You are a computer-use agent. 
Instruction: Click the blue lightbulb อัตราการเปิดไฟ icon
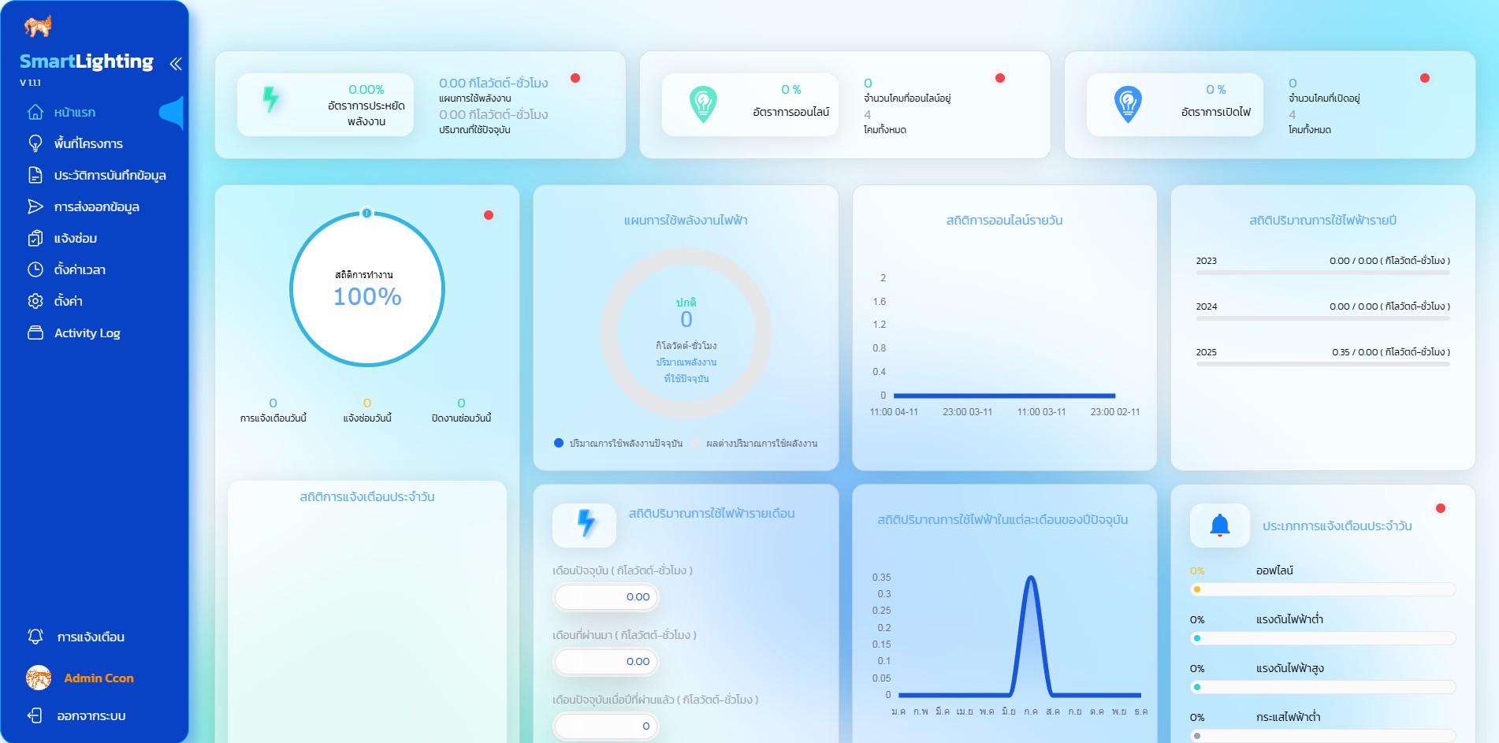click(x=1128, y=104)
